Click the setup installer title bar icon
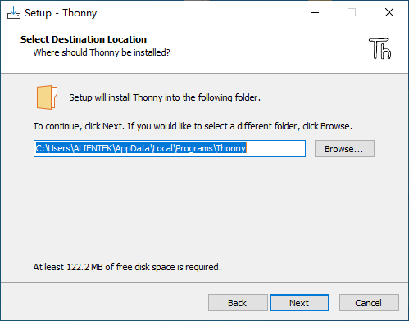 [x=14, y=12]
